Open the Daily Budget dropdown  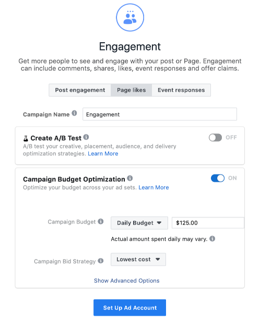pyautogui.click(x=139, y=223)
